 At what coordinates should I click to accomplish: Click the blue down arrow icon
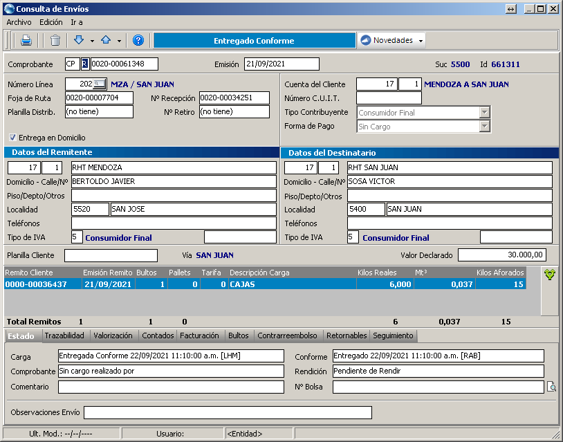(79, 40)
